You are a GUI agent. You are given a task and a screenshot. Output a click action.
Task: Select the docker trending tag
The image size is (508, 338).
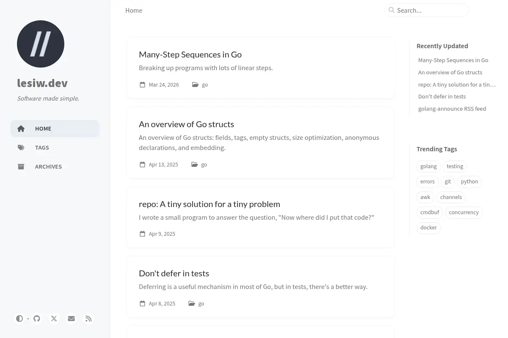point(428,227)
